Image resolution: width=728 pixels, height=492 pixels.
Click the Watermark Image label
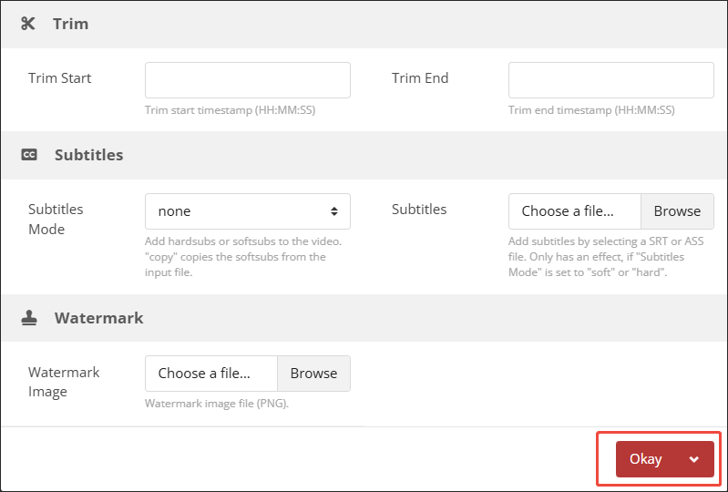[x=64, y=382]
